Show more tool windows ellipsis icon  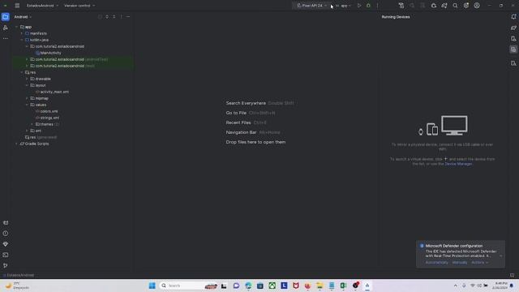[x=6, y=38]
